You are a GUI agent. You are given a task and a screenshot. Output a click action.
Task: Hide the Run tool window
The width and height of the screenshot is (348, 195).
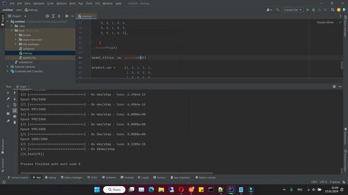tap(340, 87)
